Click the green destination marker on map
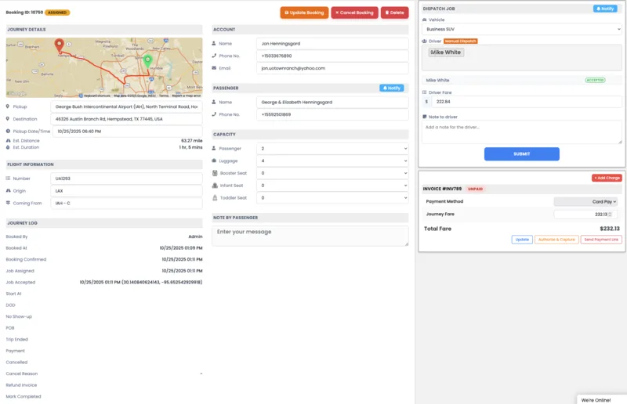The image size is (627, 404). point(147,61)
